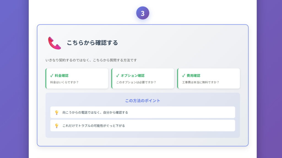Select the この方法のポイント section heading
Viewport: 282px width, 158px height.
pos(143,100)
